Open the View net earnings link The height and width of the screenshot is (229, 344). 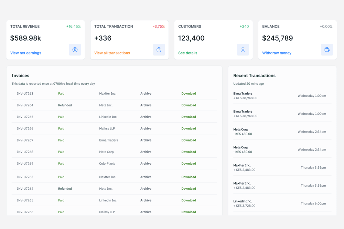tap(25, 53)
